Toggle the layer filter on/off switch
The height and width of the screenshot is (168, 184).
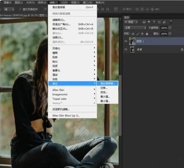pyautogui.click(x=171, y=22)
